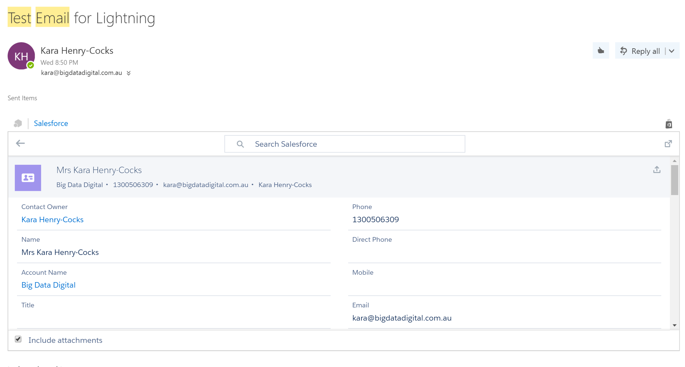Click the upload/share icon on contact header

pyautogui.click(x=657, y=169)
